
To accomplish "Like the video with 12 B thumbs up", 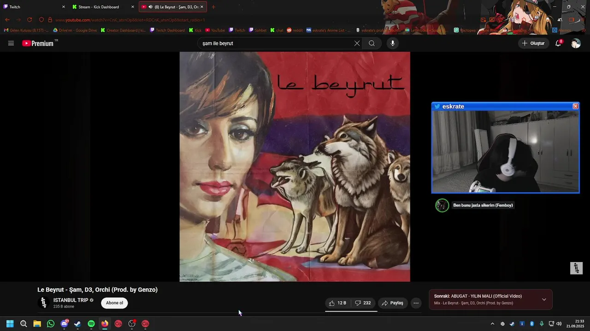I will coord(337,303).
